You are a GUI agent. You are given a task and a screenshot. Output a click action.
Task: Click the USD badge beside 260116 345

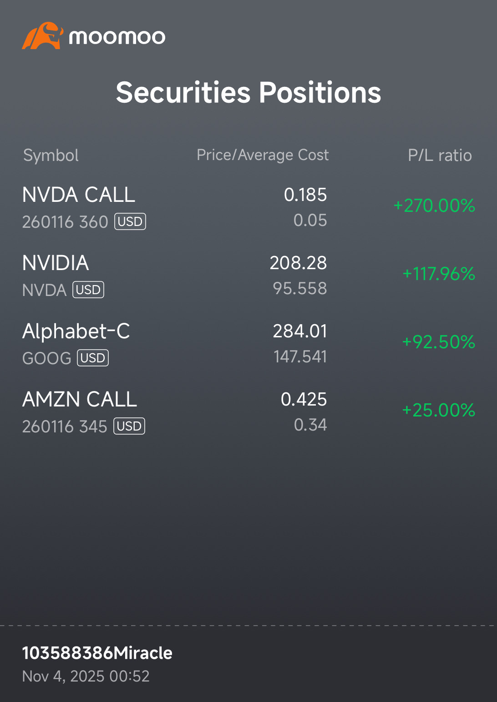click(129, 426)
